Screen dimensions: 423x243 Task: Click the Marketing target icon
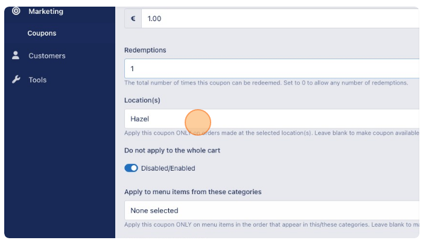tap(16, 11)
